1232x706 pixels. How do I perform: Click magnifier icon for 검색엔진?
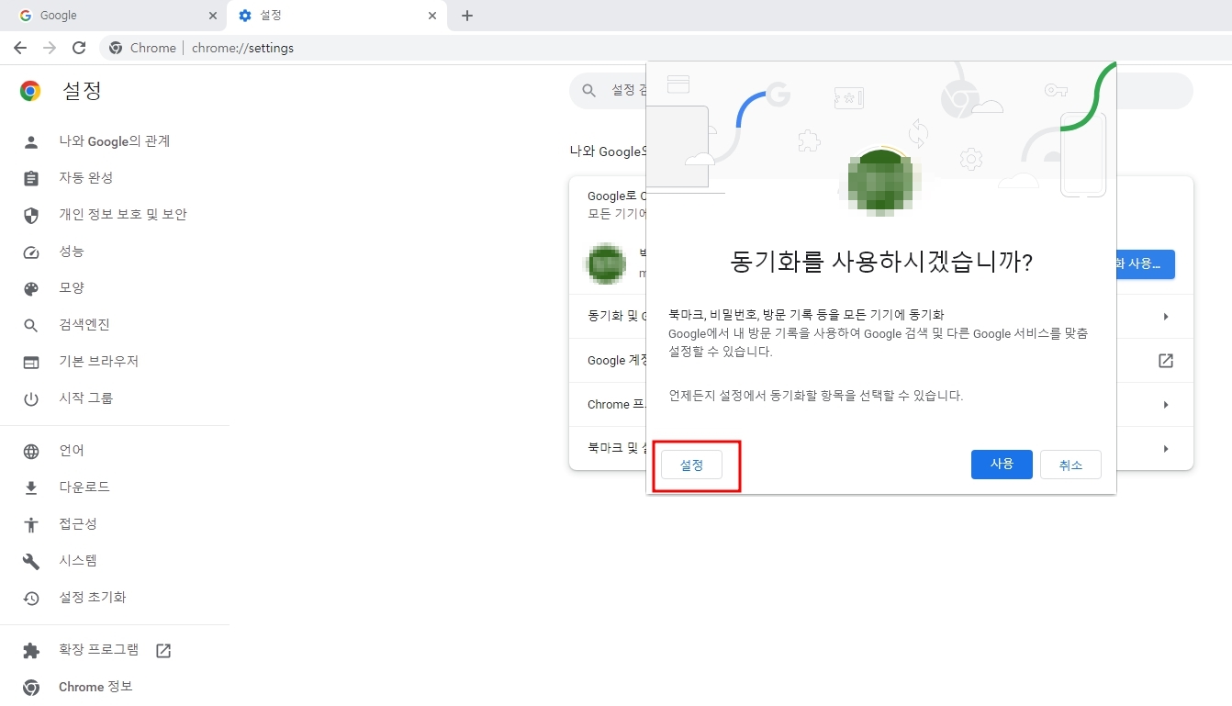click(31, 325)
